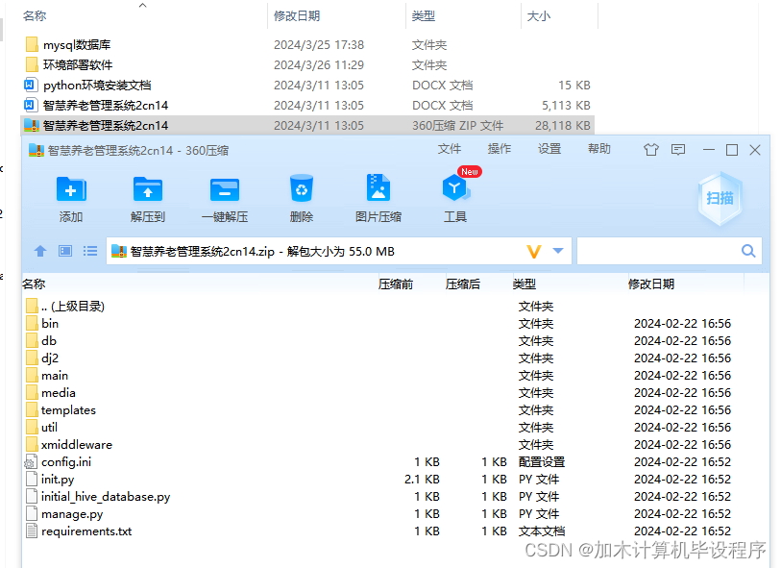Open the 帮助 (Help) menu
Viewport: 781px width, 568px height.
pos(599,149)
